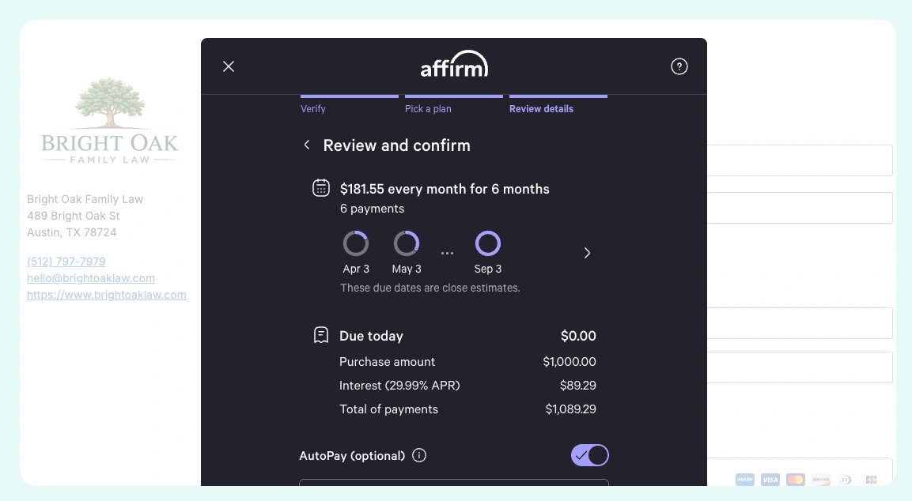The height and width of the screenshot is (501, 912).
Task: Click the $89.29 interest value
Action: click(x=577, y=386)
